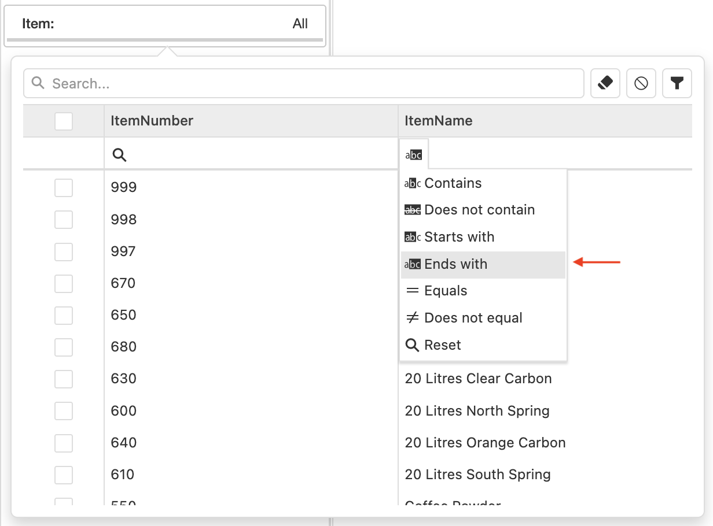Check the box for item 998

[64, 220]
